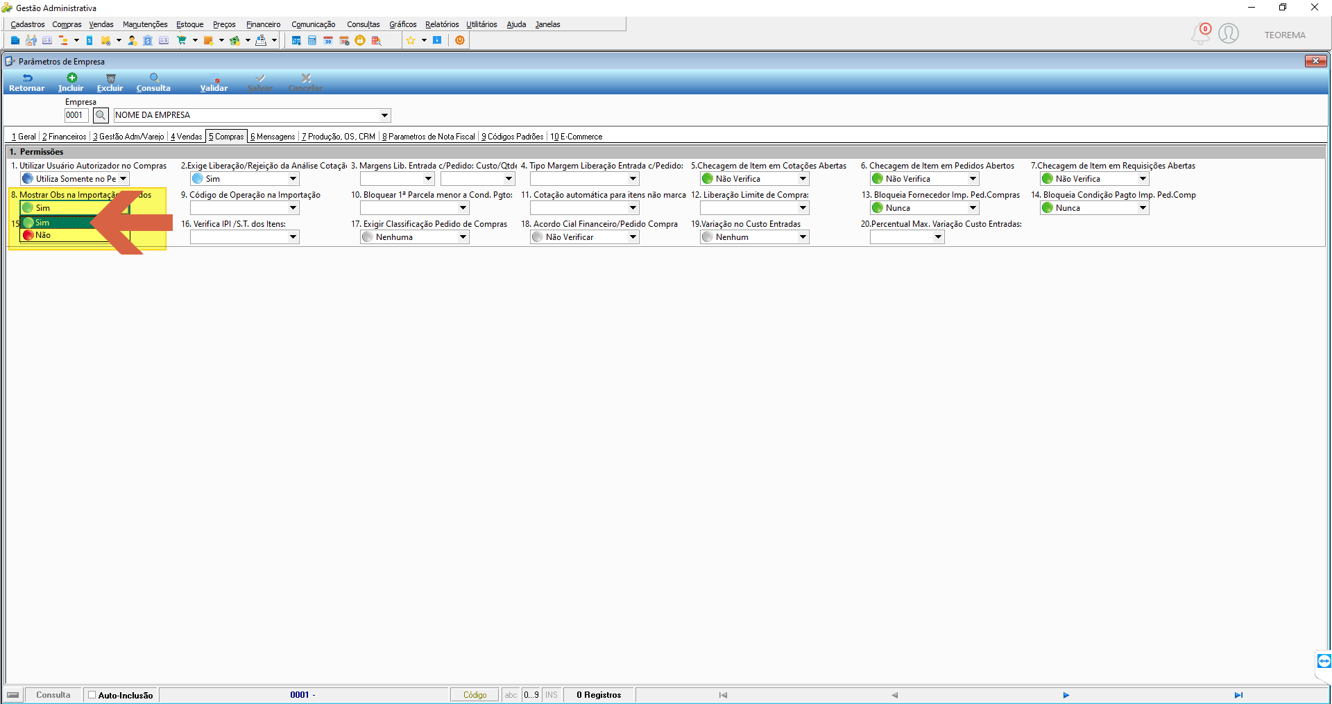Click the Empresa search magnifier button
Screen dimensions: 1332x704
coord(101,115)
